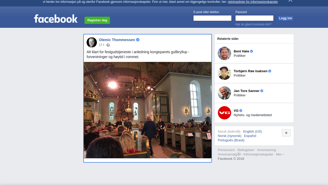Open the church ceremony photo

click(x=148, y=110)
